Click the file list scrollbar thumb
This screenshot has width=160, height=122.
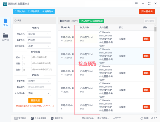click(x=155, y=29)
